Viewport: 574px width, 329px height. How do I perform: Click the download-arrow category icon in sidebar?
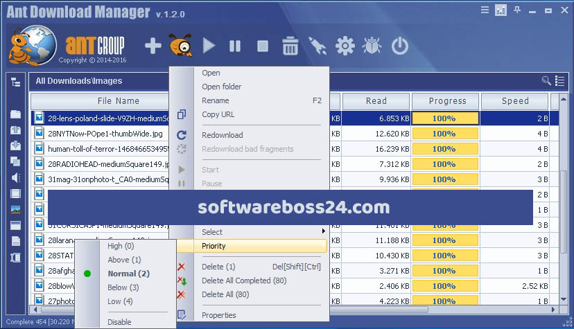click(x=15, y=145)
